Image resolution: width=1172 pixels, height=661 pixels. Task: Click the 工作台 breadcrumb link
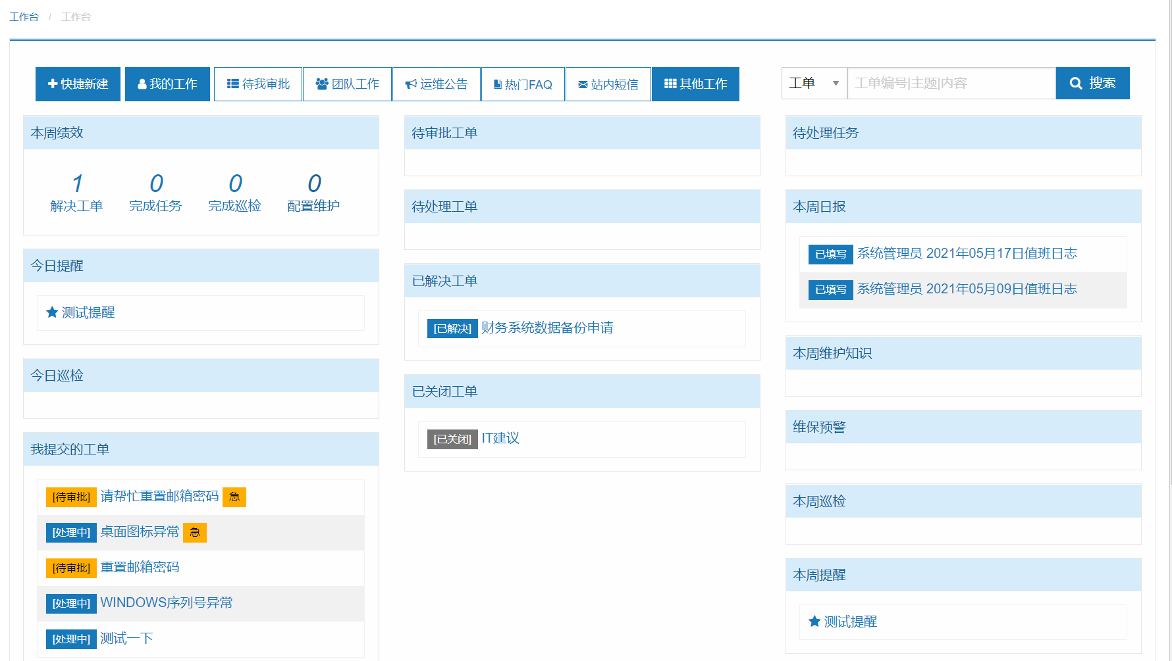pos(24,16)
